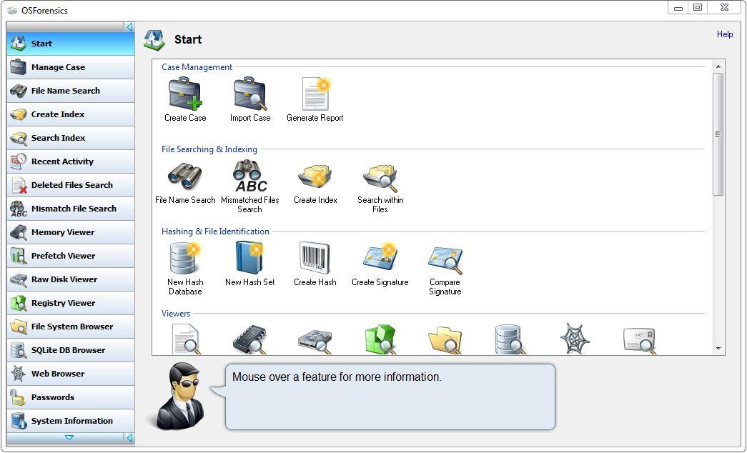Go to Prefetch Viewer sidebar item
The width and height of the screenshot is (747, 453).
coord(71,256)
